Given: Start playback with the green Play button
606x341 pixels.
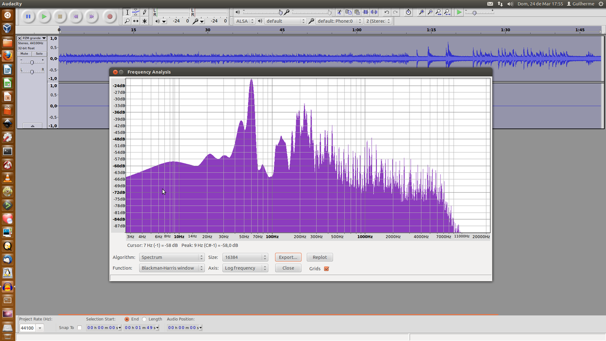Looking at the screenshot, I should (x=44, y=17).
